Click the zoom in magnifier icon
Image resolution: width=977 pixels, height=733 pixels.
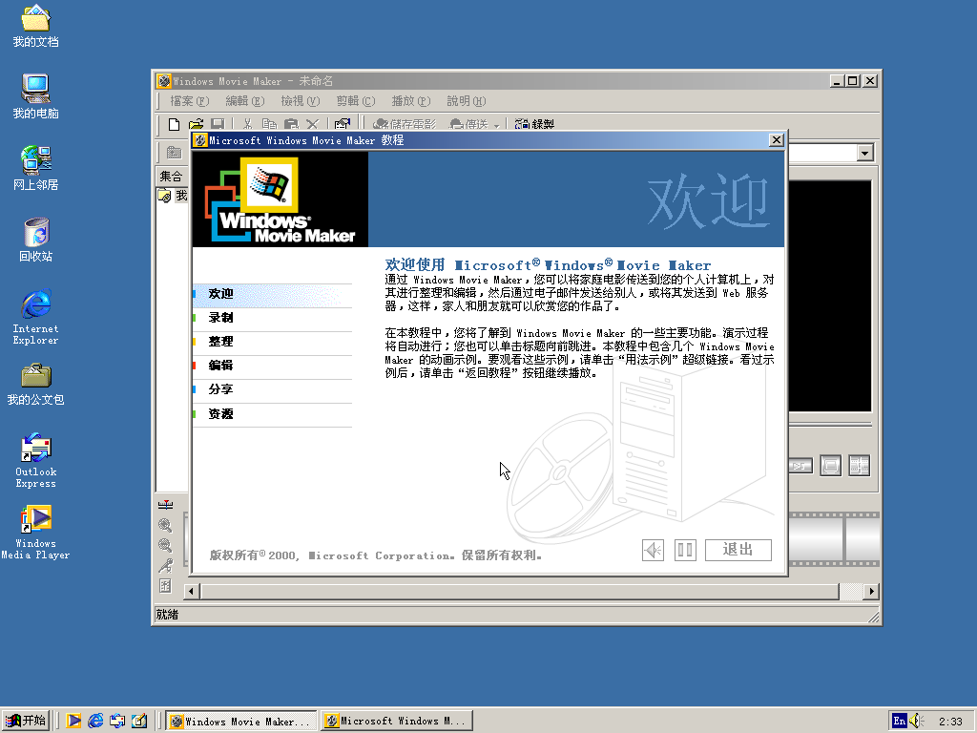[x=165, y=525]
